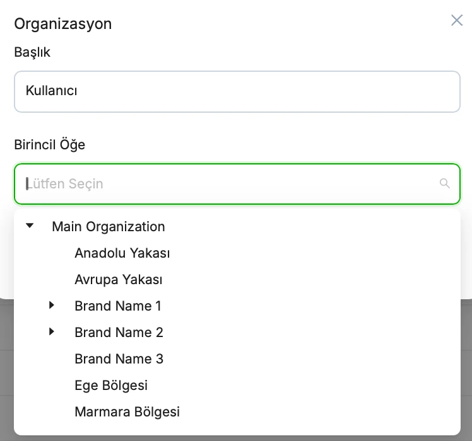Select the Brand Name 1 entry
Screen dimensions: 472x441
[x=118, y=306]
